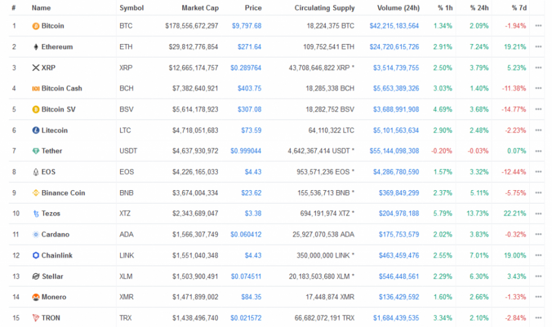Open the three-dot menu in Ethereum row
Viewport: 552px width, 327px height.
tap(539, 47)
